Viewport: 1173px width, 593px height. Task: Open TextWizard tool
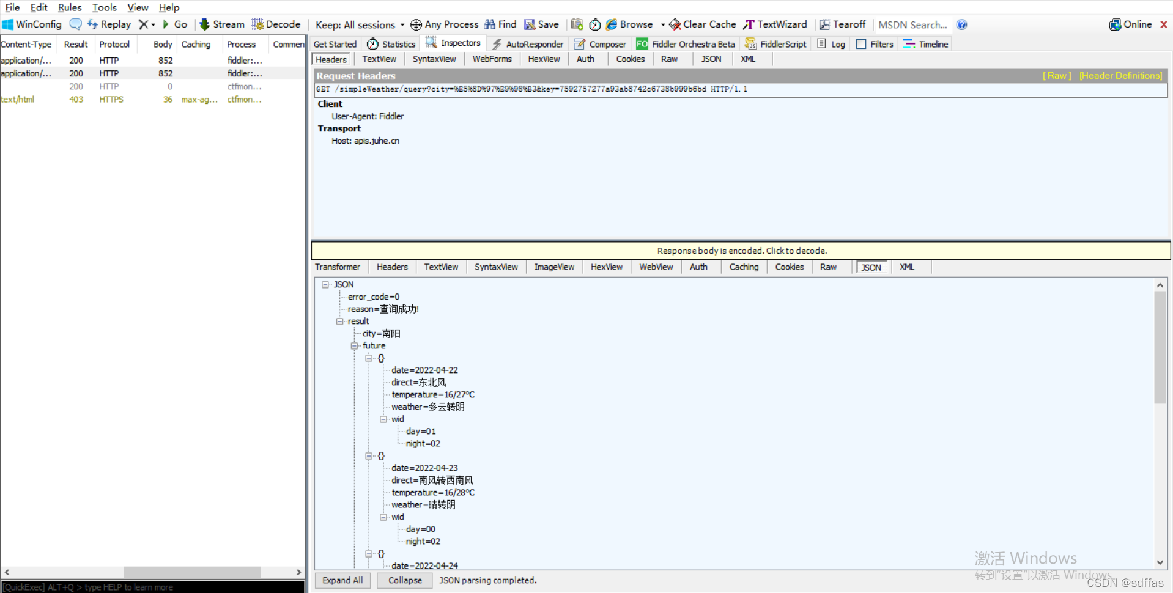(775, 24)
